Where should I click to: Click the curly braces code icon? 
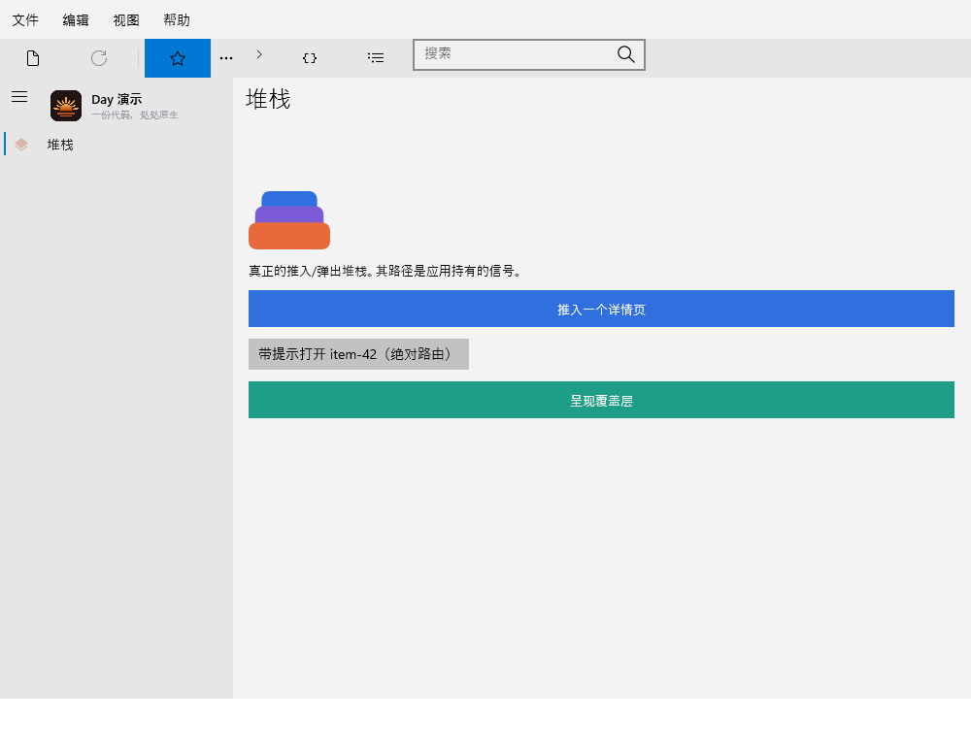click(310, 58)
